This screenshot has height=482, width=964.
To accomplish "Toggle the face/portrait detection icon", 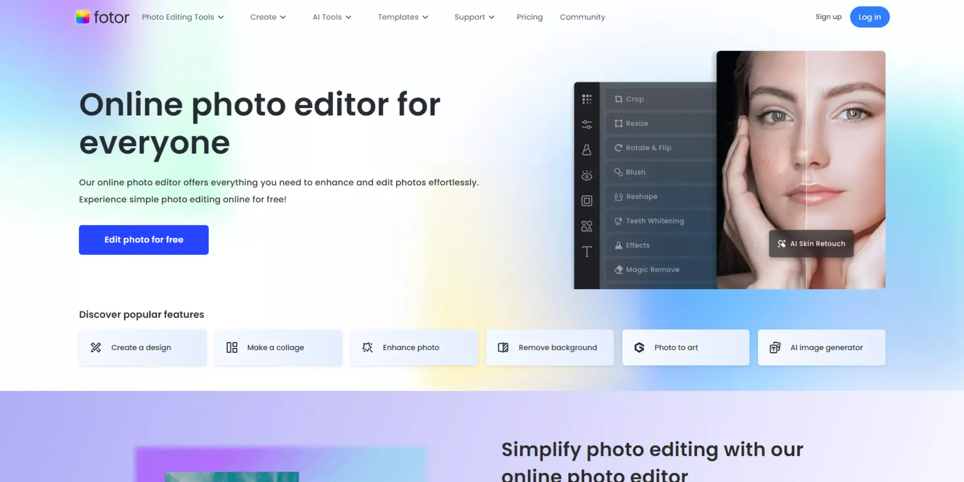I will point(587,175).
